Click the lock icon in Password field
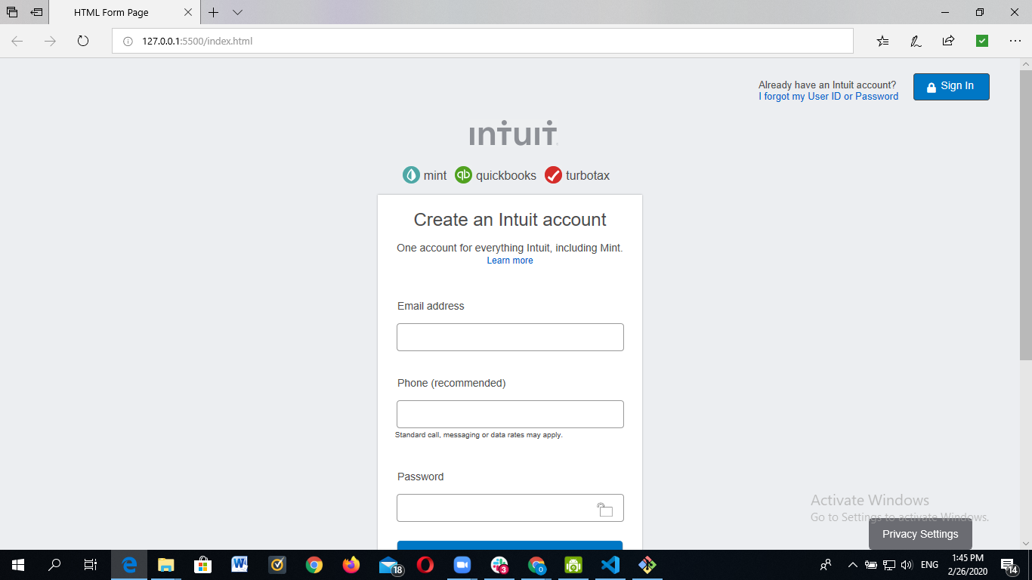Viewport: 1032px width, 580px height. (605, 509)
